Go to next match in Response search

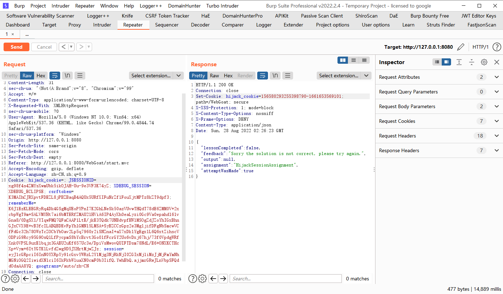click(x=223, y=279)
